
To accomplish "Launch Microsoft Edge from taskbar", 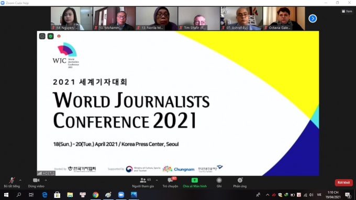I will pos(44,195).
